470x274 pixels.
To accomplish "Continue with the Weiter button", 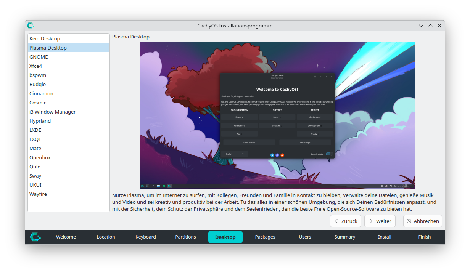I will [380, 221].
